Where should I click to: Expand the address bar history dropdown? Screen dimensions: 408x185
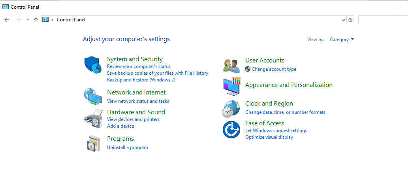(343, 20)
